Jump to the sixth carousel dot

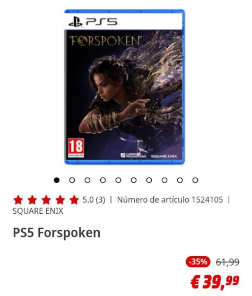134,180
